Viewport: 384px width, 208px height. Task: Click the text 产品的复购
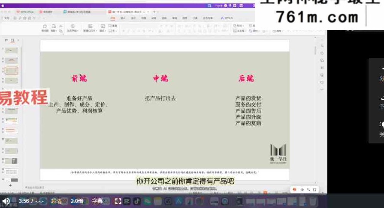248,123
